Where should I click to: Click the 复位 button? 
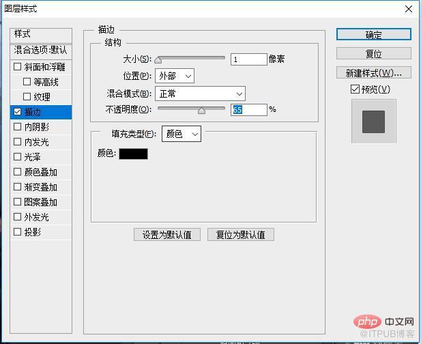click(373, 53)
